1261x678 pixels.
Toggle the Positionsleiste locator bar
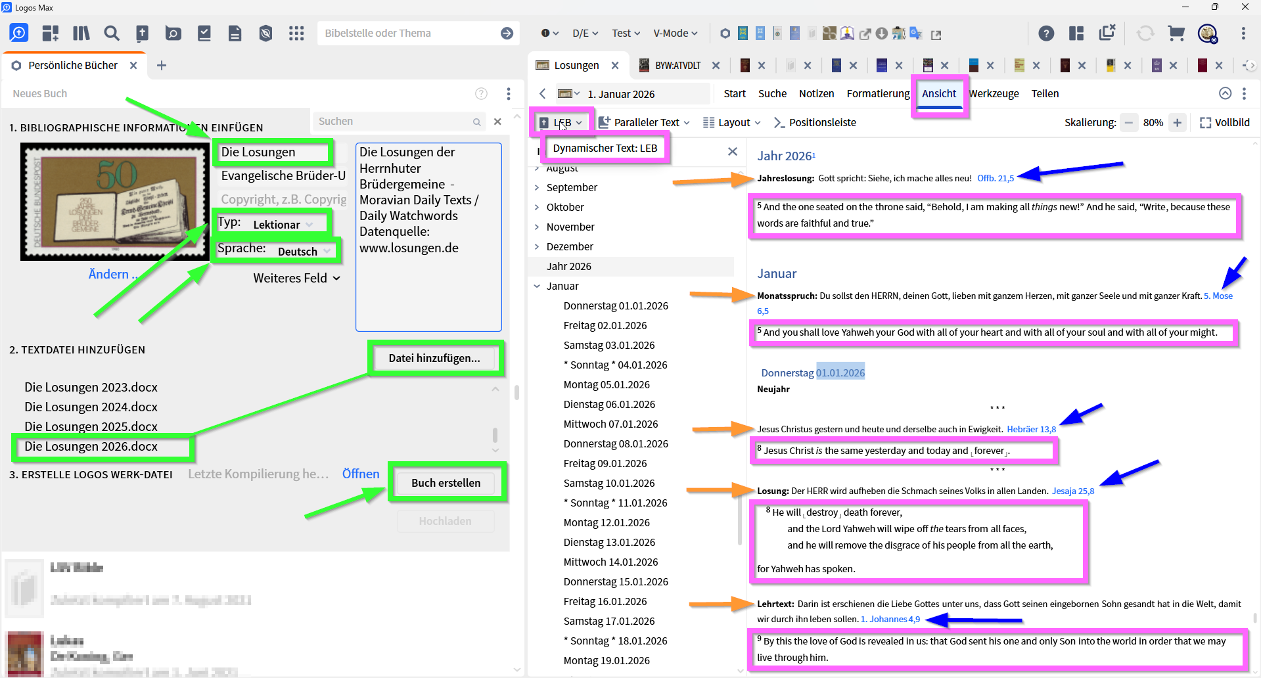click(x=815, y=122)
